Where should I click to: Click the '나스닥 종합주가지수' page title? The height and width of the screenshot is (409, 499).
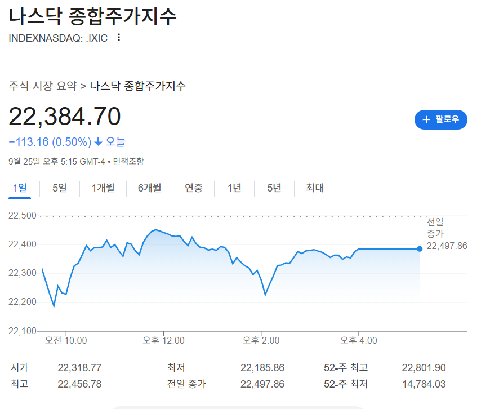click(x=92, y=17)
